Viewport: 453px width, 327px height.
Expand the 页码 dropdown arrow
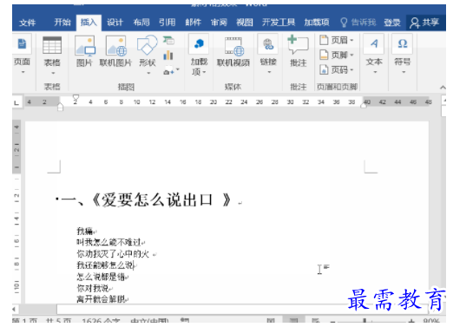click(x=351, y=70)
